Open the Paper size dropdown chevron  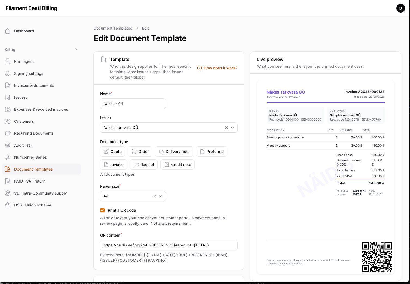[161, 196]
